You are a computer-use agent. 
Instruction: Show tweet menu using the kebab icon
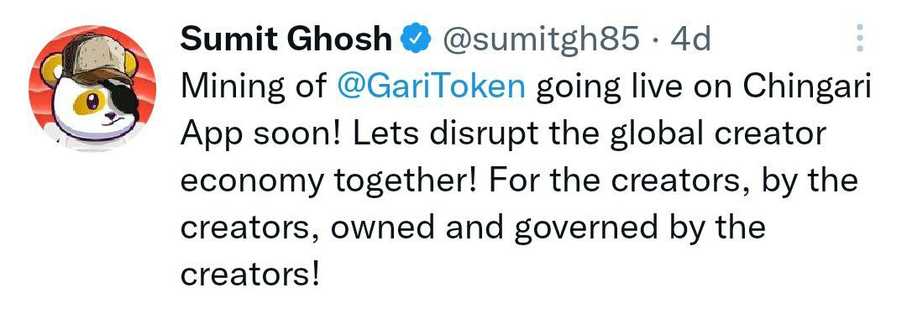tap(860, 38)
